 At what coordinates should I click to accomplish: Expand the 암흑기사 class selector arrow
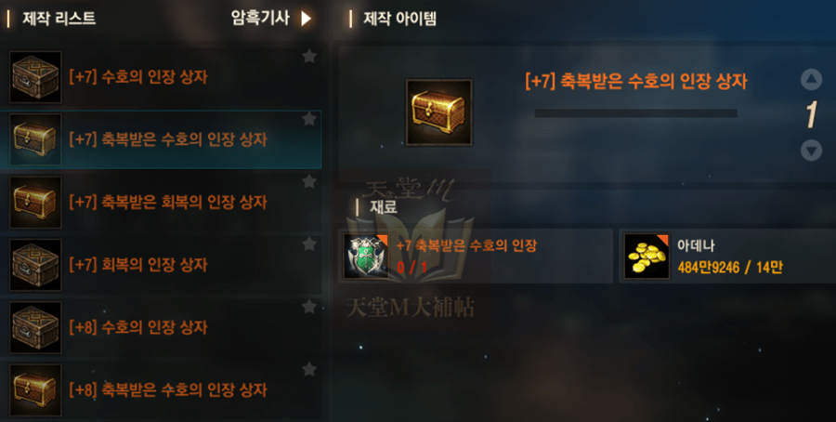coord(306,19)
